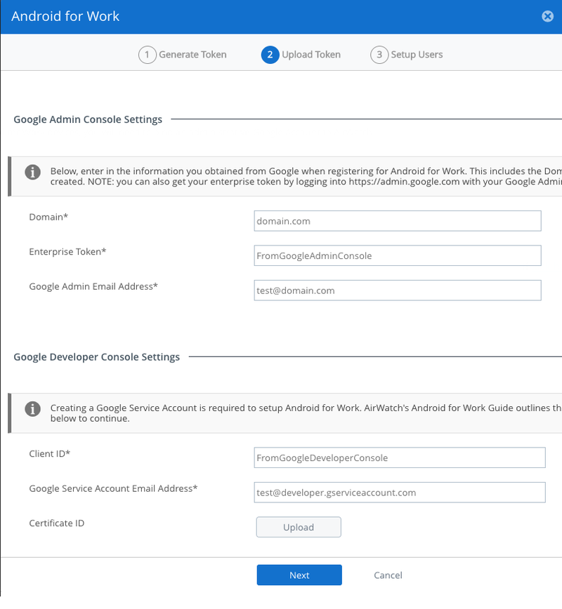The width and height of the screenshot is (562, 609).
Task: Select the Google Service Account Email field
Action: (x=400, y=493)
